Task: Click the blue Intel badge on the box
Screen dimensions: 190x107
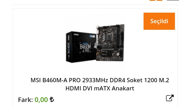Action: pos(92,36)
